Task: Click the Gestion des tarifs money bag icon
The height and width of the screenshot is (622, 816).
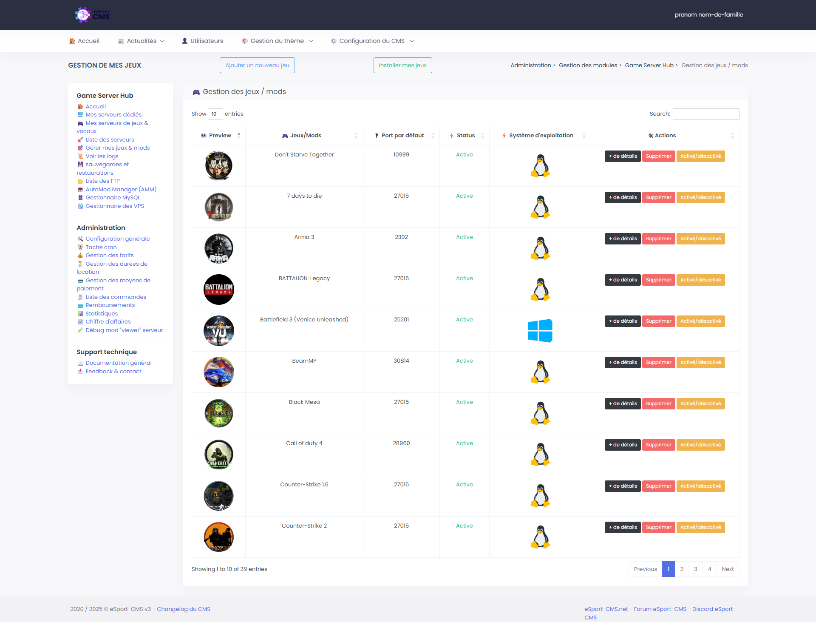Action: 80,256
